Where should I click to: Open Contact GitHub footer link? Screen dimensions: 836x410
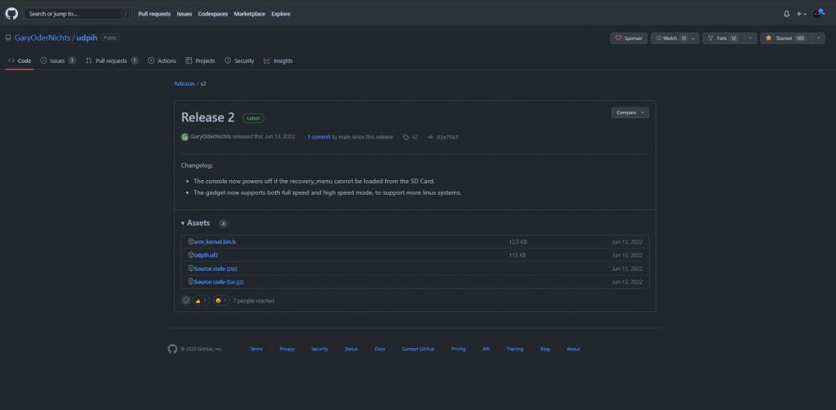point(418,350)
